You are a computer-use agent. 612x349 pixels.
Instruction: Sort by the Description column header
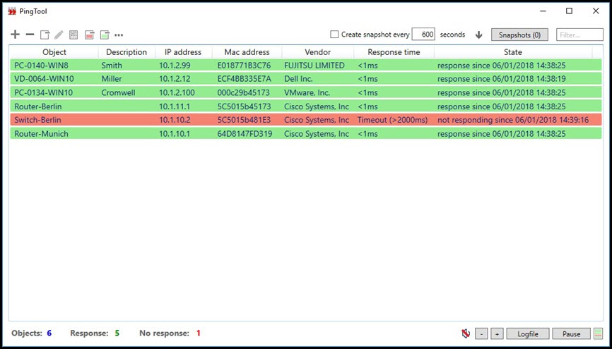coord(126,51)
